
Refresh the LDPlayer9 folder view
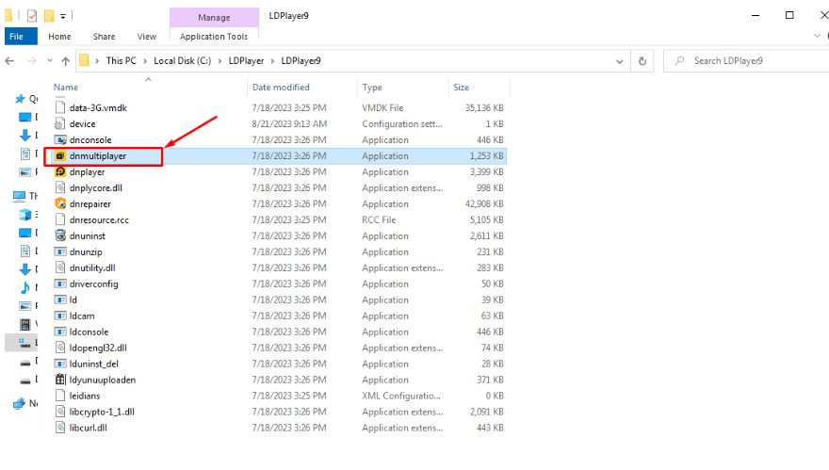[642, 61]
